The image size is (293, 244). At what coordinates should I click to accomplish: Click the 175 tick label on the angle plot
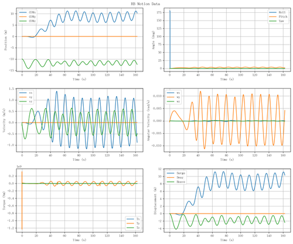point(159,12)
